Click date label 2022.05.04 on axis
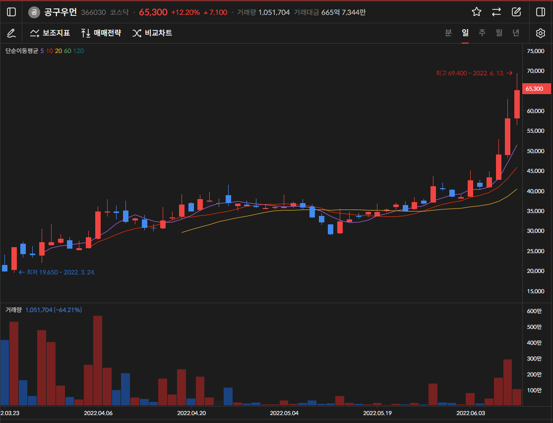 (x=284, y=413)
